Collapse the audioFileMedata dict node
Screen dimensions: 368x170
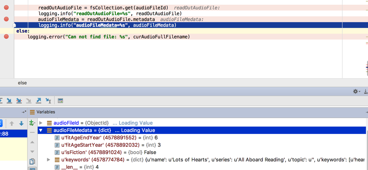(x=41, y=131)
